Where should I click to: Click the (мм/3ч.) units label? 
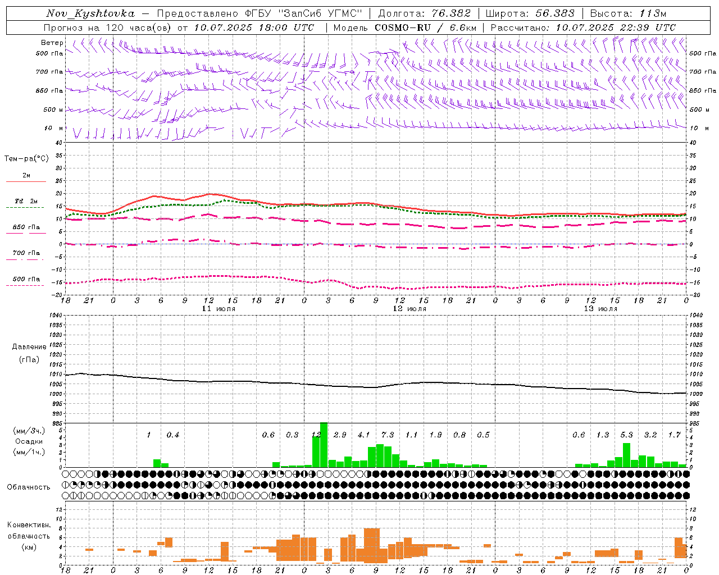pyautogui.click(x=29, y=431)
